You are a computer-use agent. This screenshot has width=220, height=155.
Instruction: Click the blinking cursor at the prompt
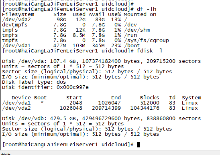139,145
